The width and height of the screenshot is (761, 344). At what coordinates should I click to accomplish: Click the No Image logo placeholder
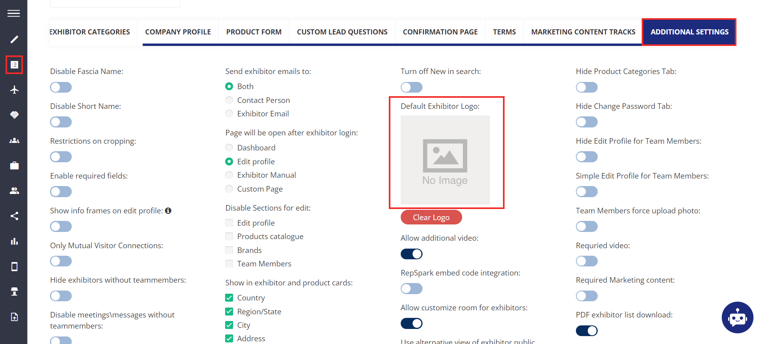click(445, 160)
